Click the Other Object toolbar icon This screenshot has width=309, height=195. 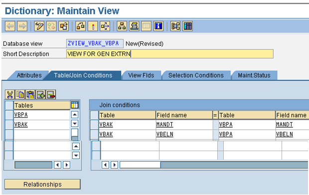63,26
